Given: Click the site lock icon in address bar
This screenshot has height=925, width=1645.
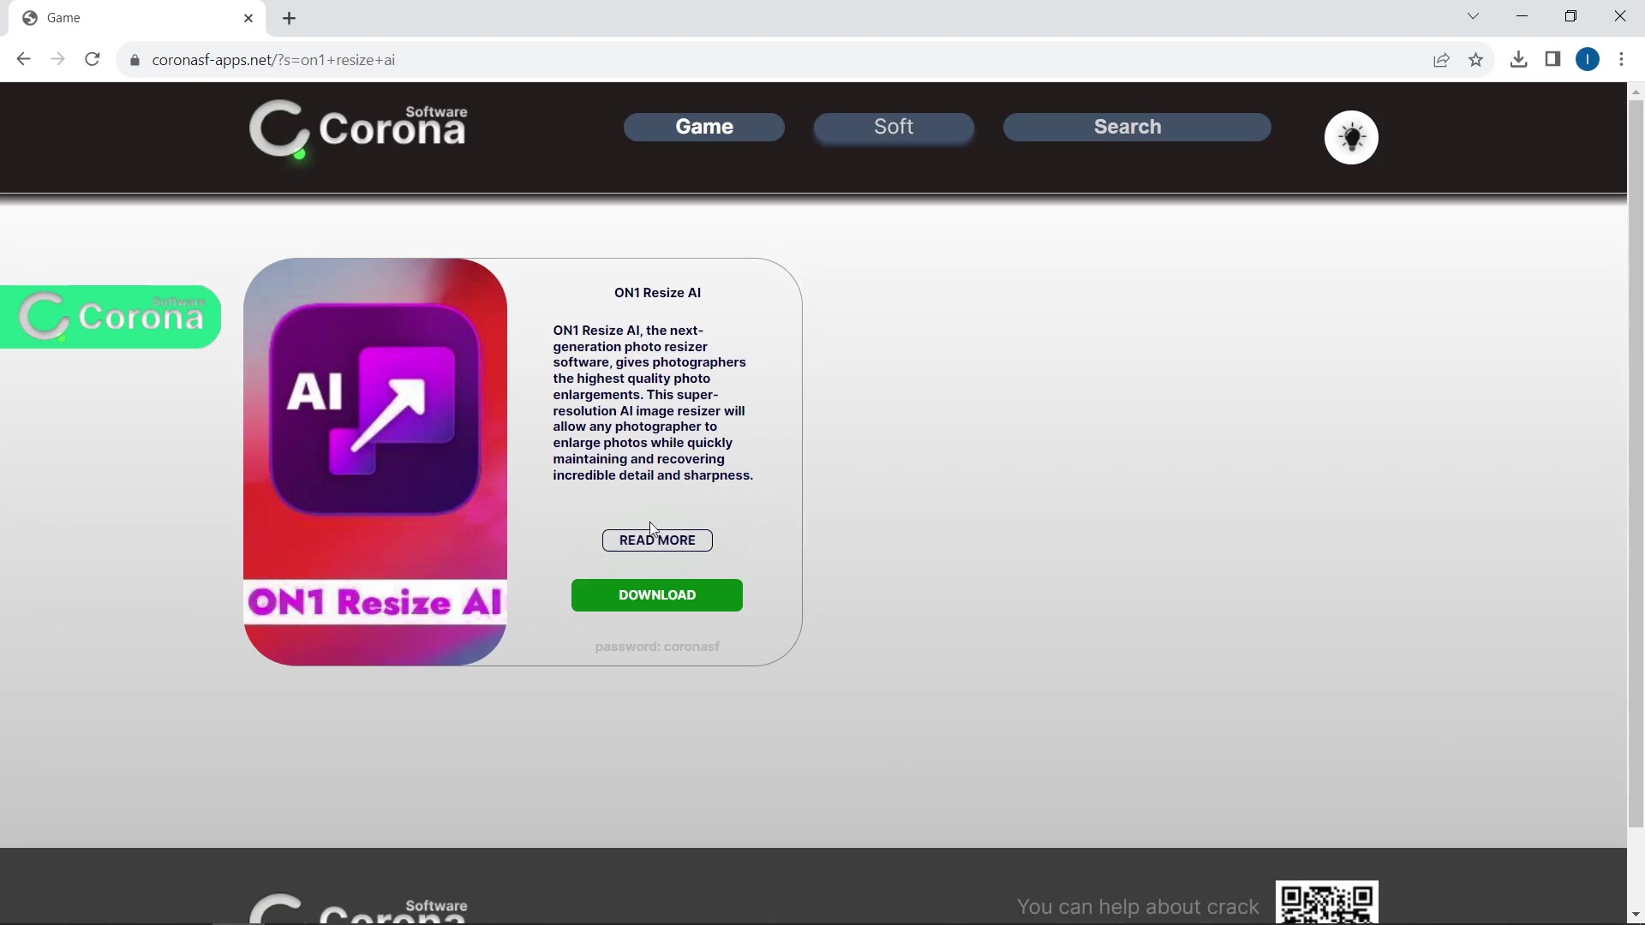Looking at the screenshot, I should pyautogui.click(x=135, y=60).
